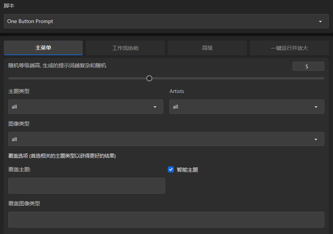Focus the 覆盖图像类型 text input
333x234 pixels.
pyautogui.click(x=166, y=220)
